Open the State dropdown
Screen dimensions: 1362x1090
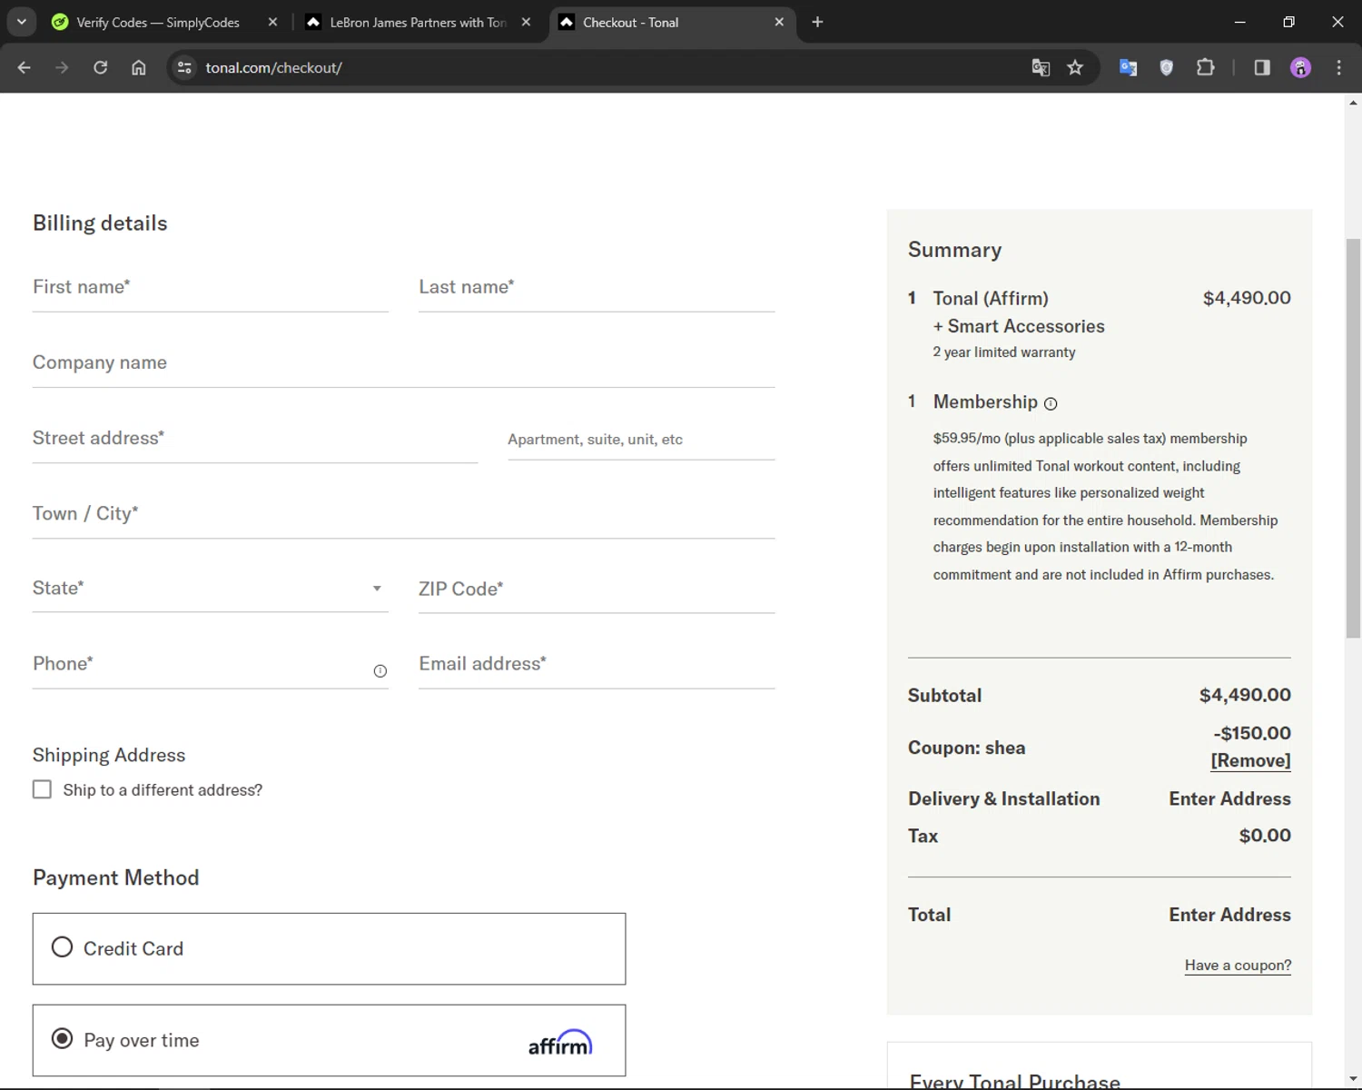point(211,589)
